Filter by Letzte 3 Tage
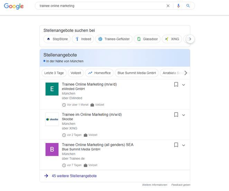The width and height of the screenshot is (229, 191). click(54, 73)
